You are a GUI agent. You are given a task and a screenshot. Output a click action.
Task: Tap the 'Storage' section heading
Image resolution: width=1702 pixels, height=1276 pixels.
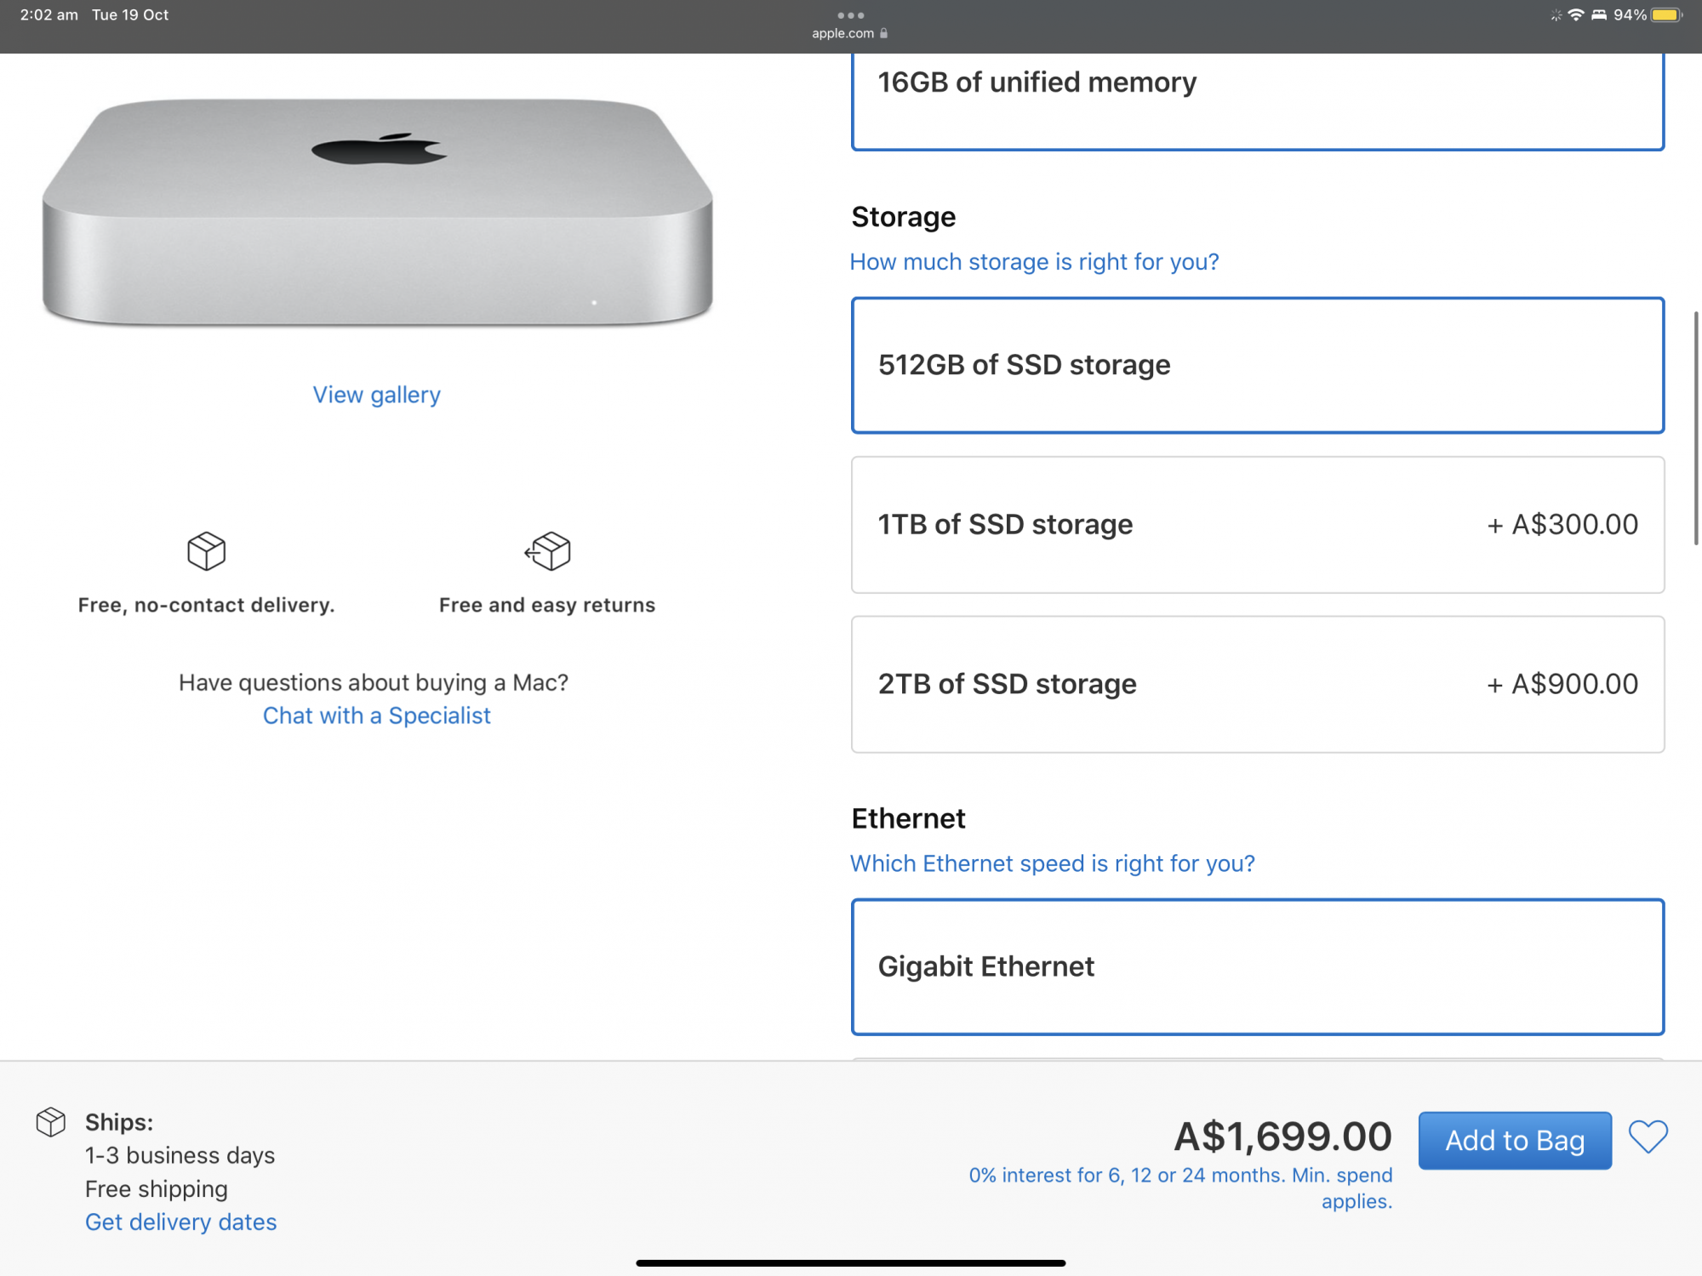click(904, 217)
